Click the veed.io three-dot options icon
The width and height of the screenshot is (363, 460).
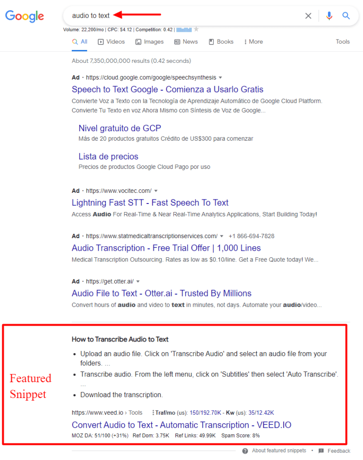pos(153,413)
